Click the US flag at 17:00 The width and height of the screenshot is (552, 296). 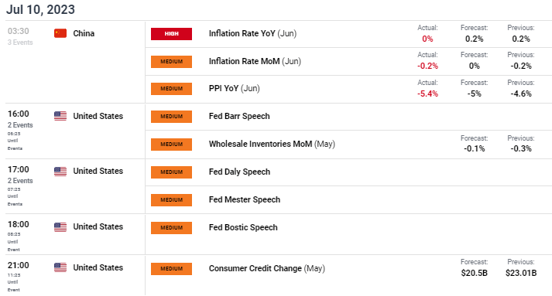[x=60, y=172]
